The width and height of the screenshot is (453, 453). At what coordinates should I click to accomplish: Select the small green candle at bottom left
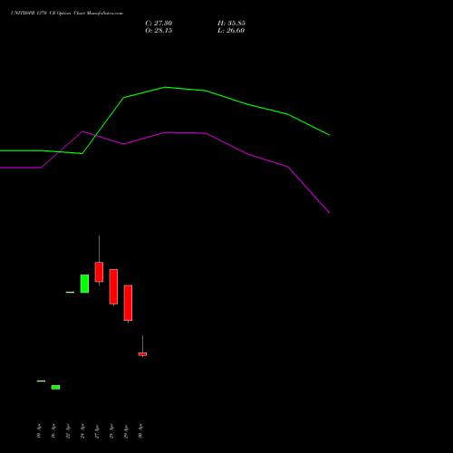click(55, 387)
